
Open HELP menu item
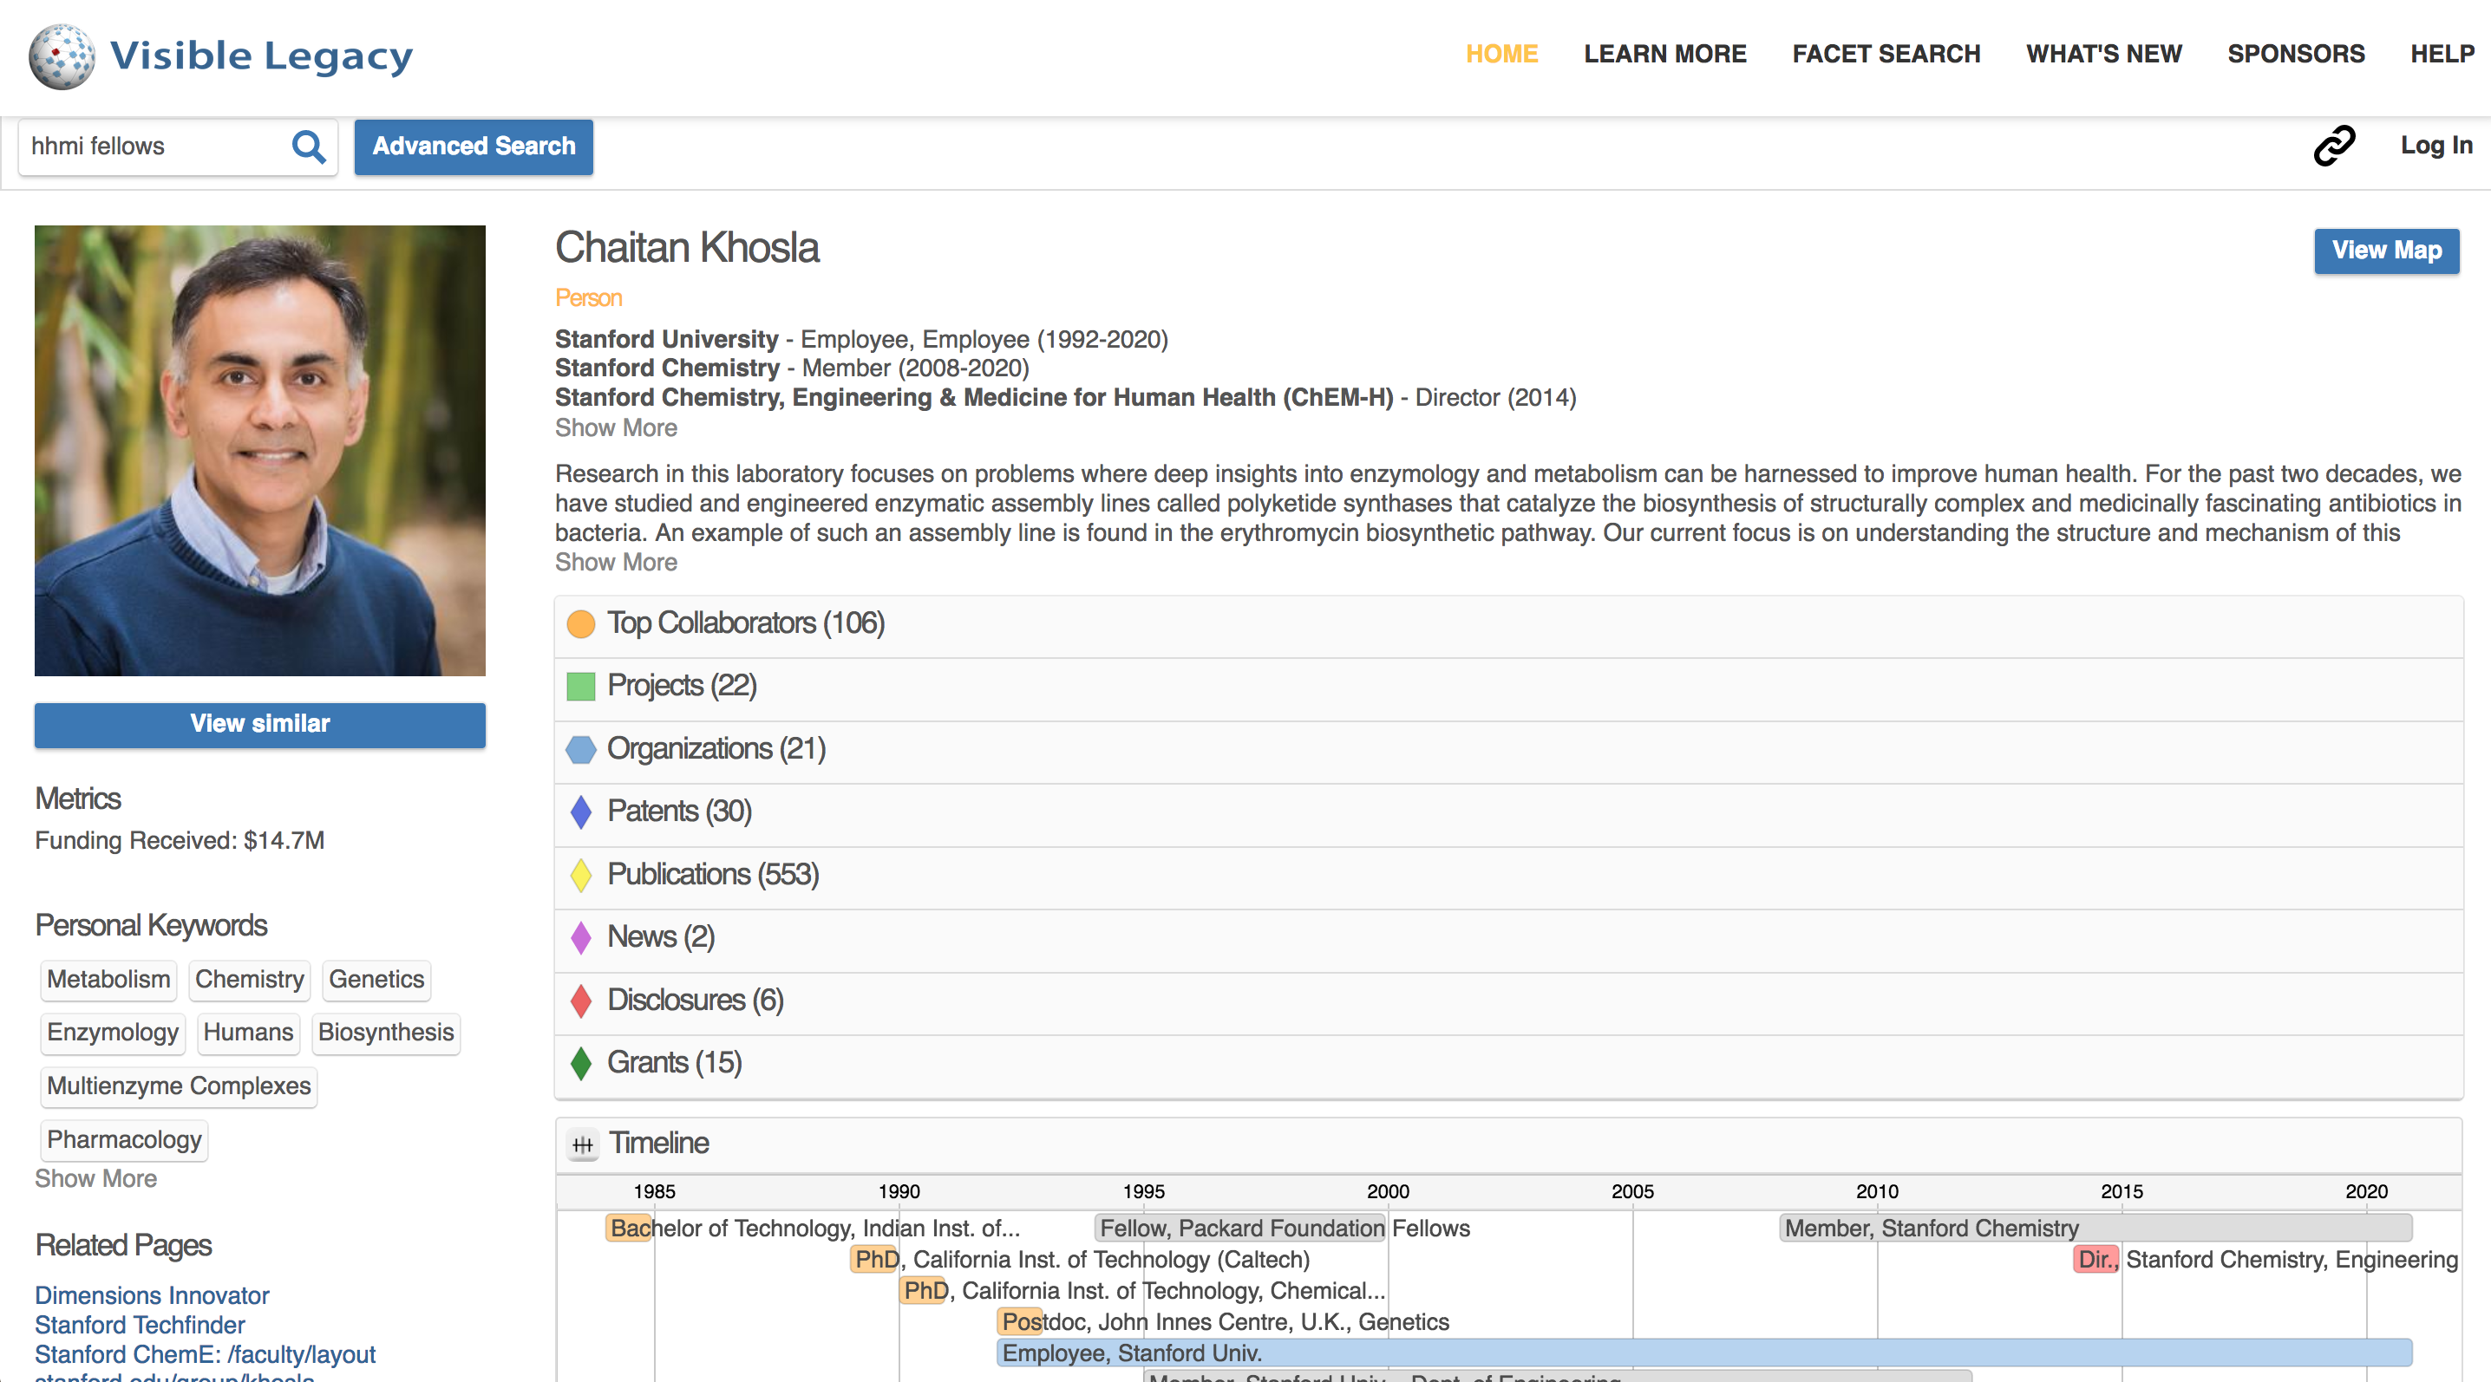2442,54
